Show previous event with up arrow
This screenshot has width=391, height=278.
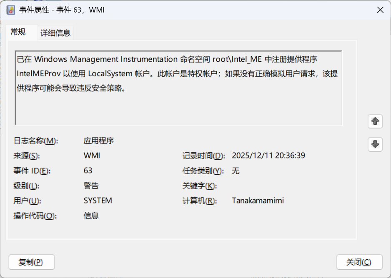click(375, 121)
